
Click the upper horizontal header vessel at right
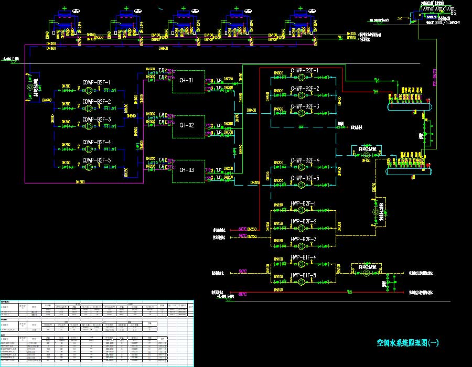pos(410,107)
